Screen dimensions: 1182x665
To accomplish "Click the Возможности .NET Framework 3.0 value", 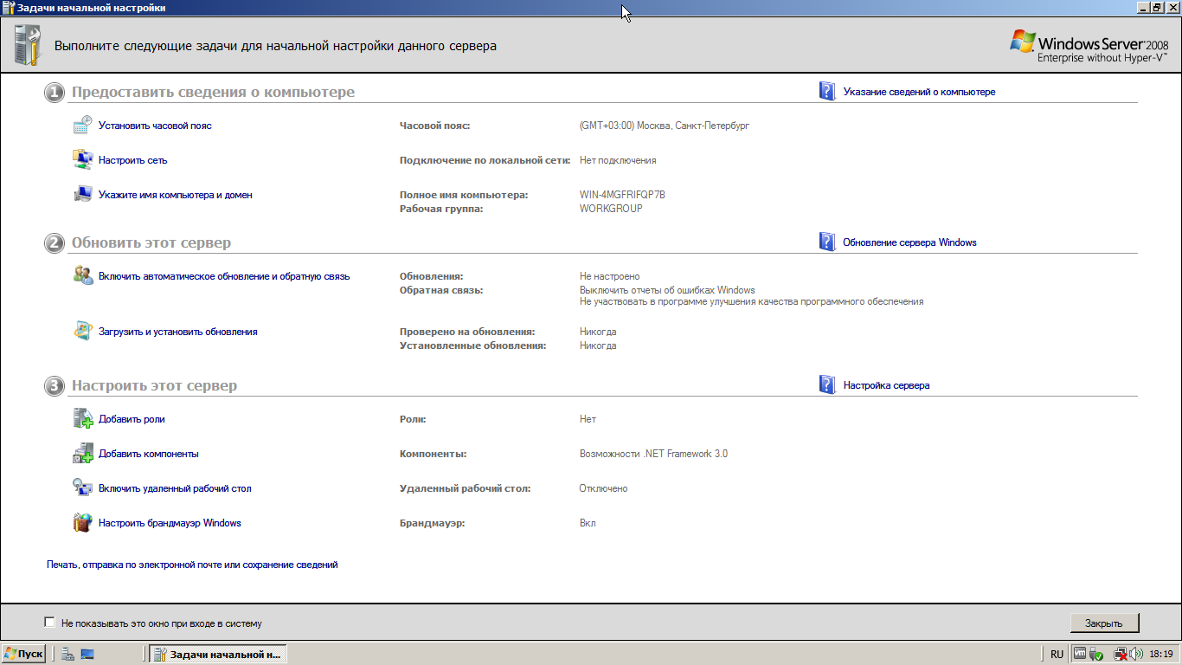I will tap(653, 454).
